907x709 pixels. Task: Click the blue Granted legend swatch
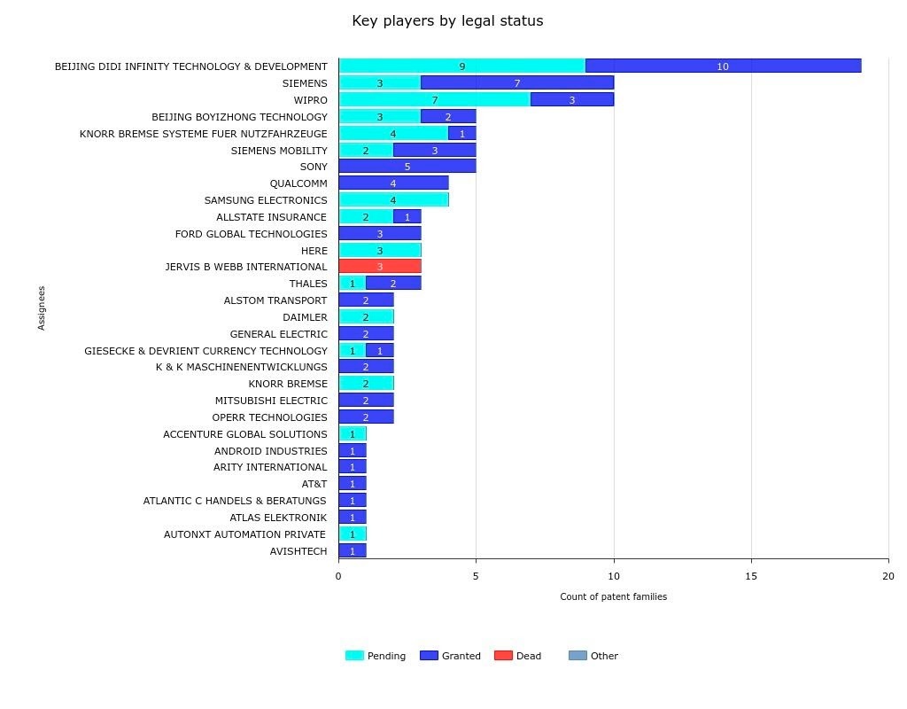coord(429,655)
